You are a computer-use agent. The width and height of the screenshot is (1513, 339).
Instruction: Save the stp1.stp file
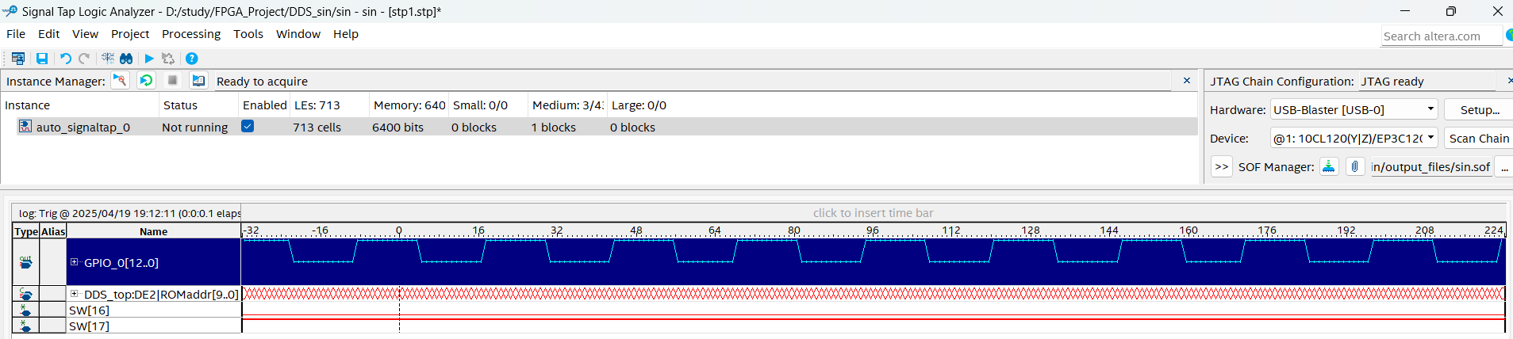(42, 59)
